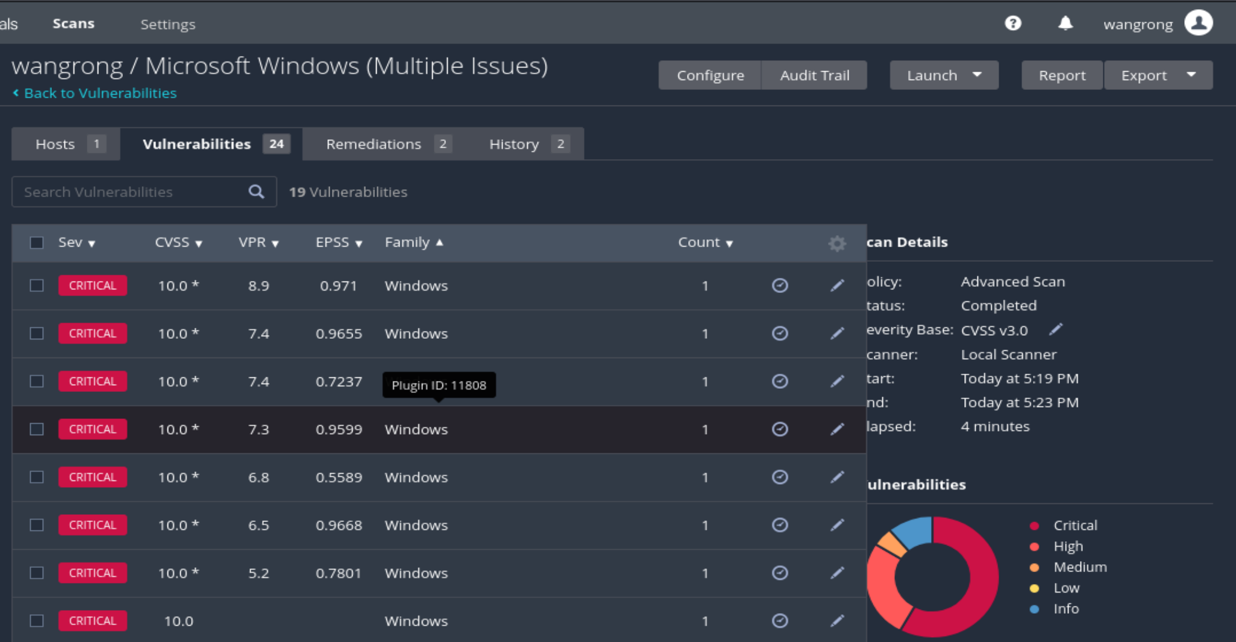Click the Low legend color dot

[x=1034, y=588]
